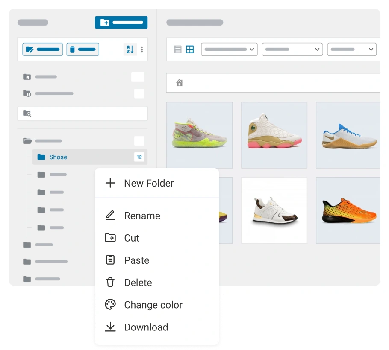Viewport: 389px width, 350px height.
Task: Click Download in the context menu
Action: [x=146, y=327]
